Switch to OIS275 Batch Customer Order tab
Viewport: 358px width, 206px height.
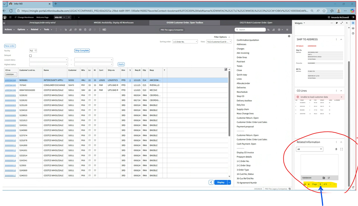tap(256, 23)
